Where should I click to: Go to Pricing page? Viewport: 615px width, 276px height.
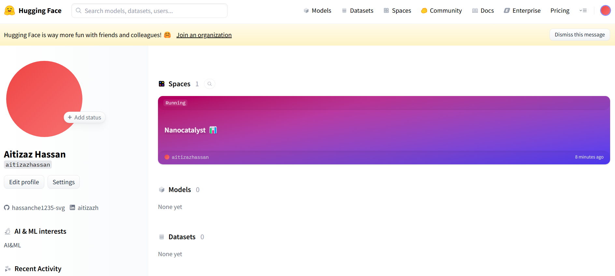(560, 11)
